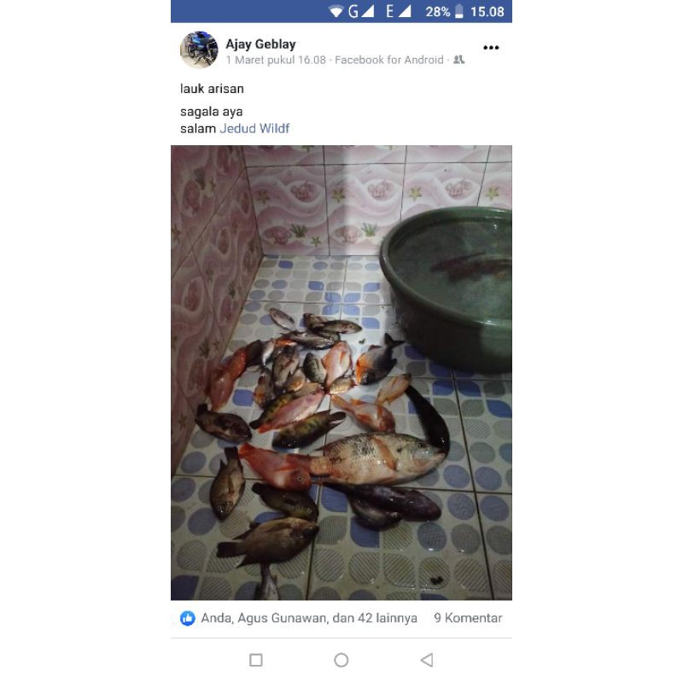
Task: Tap the G network signal indicator
Action: tap(361, 11)
